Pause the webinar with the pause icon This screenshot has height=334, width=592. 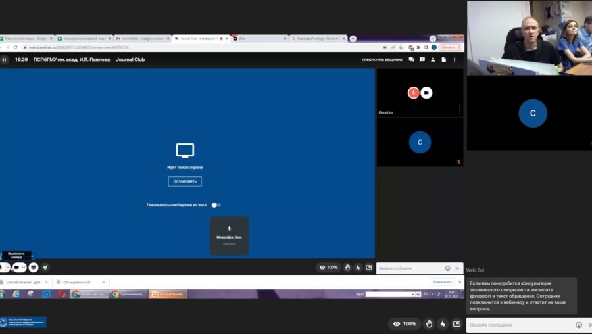pyautogui.click(x=4, y=60)
